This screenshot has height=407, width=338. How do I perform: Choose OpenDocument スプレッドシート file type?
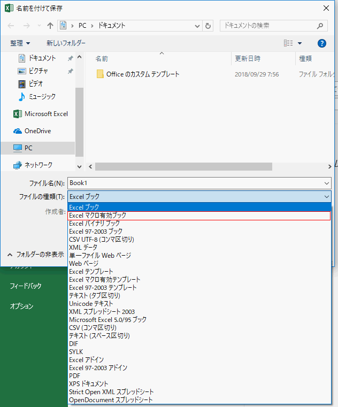click(x=199, y=400)
